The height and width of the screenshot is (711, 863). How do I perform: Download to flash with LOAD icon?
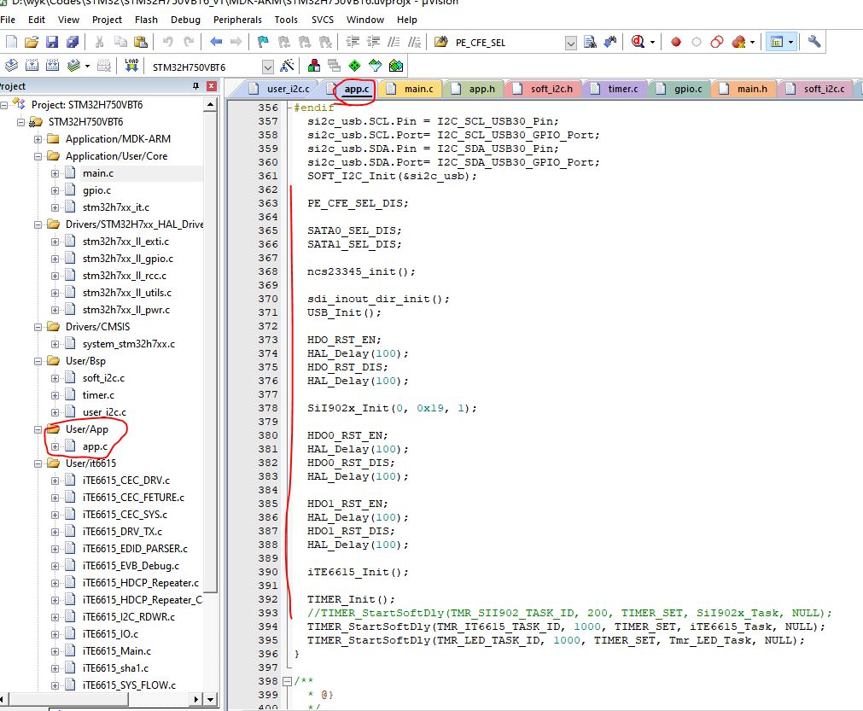131,66
